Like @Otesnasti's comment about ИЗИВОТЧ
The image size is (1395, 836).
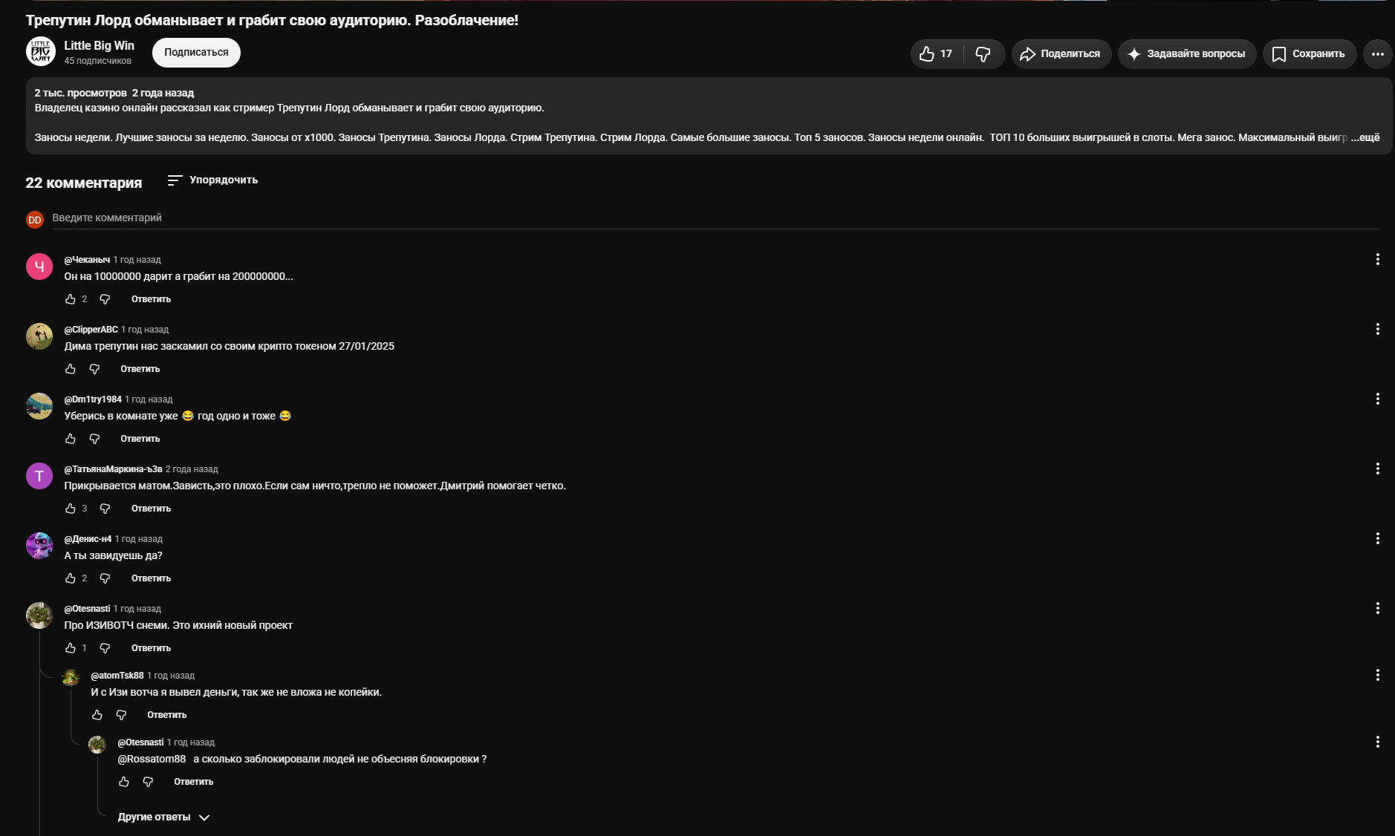71,648
